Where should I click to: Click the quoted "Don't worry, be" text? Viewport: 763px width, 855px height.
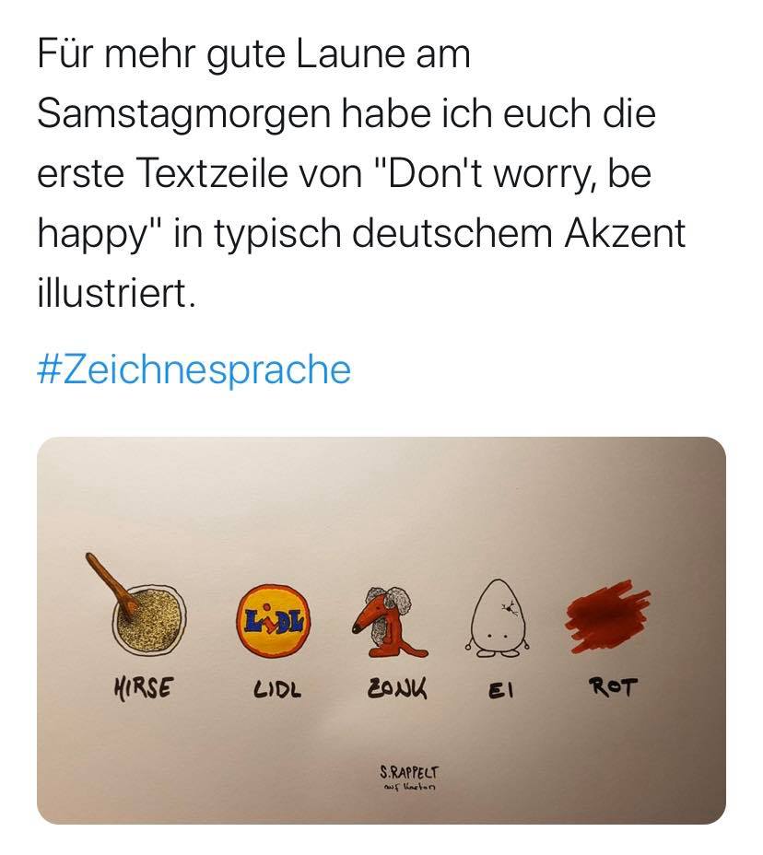[512, 174]
